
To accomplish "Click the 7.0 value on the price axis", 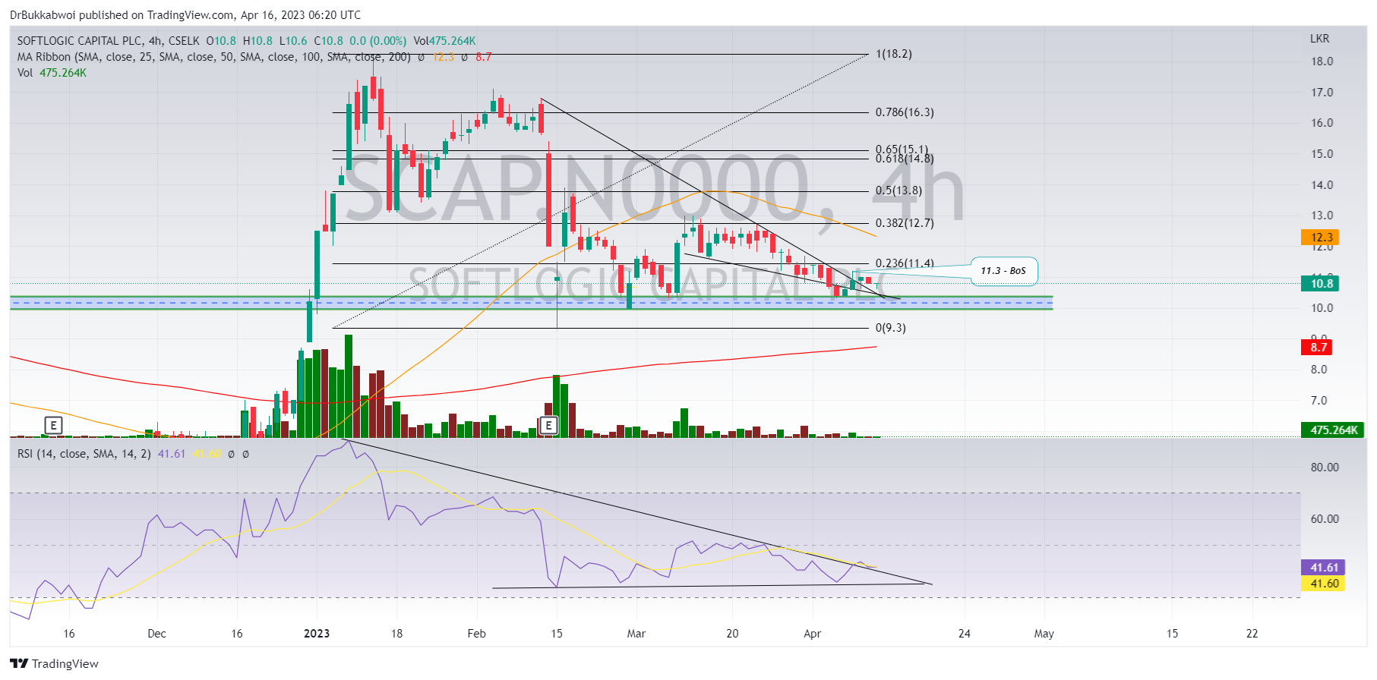I will [1319, 401].
